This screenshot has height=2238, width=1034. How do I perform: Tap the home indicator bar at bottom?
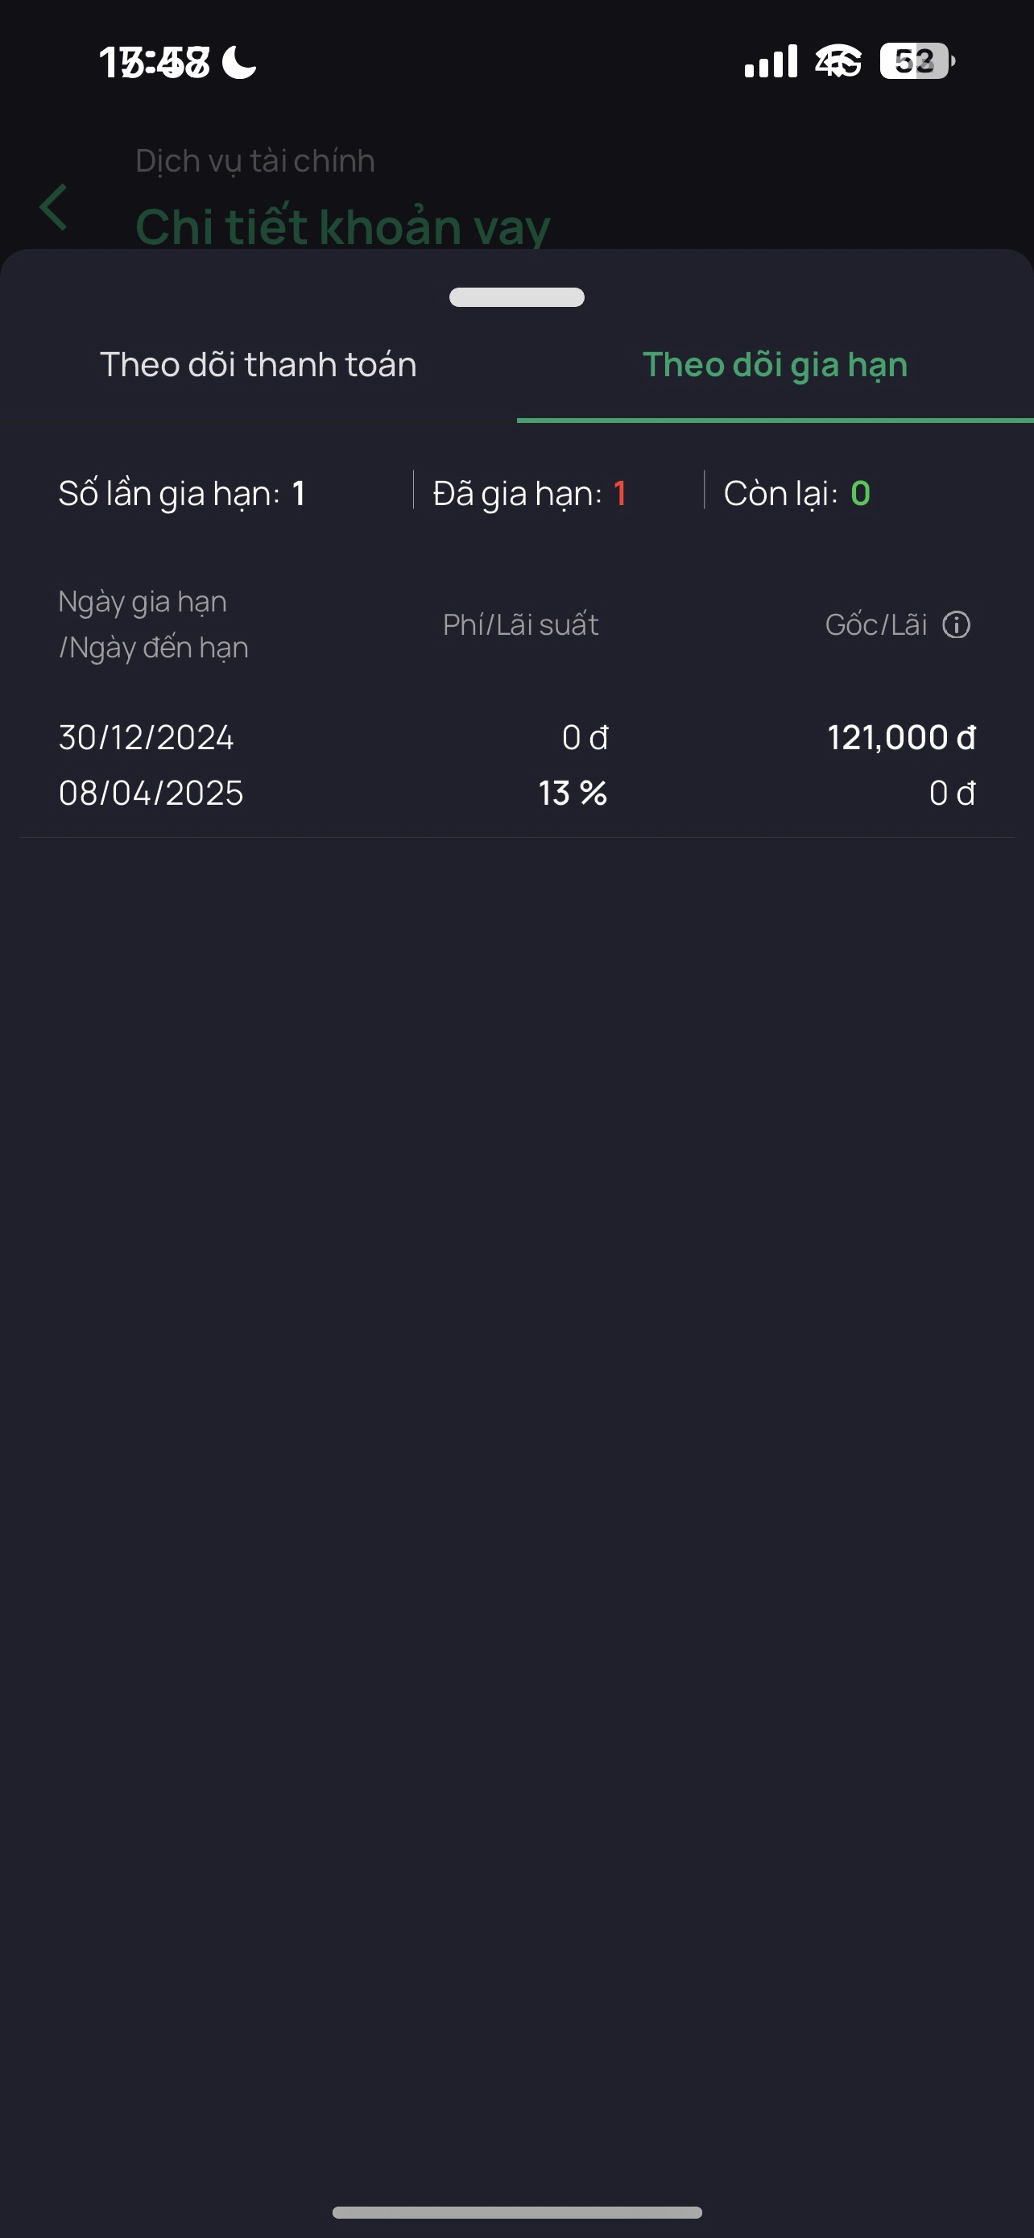point(516,2212)
